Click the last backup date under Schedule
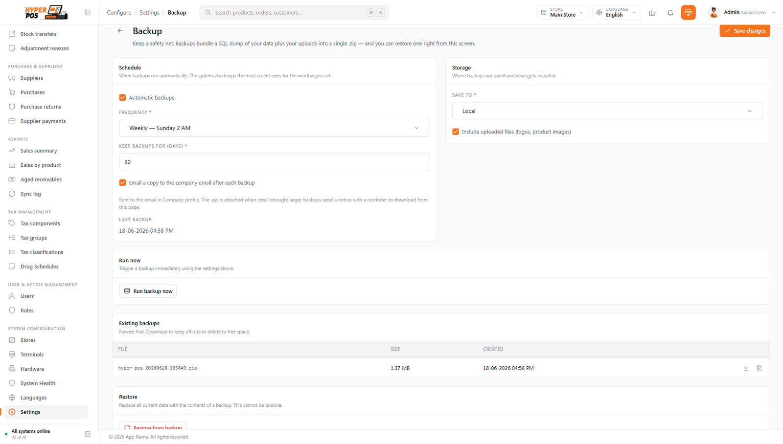 pos(146,231)
